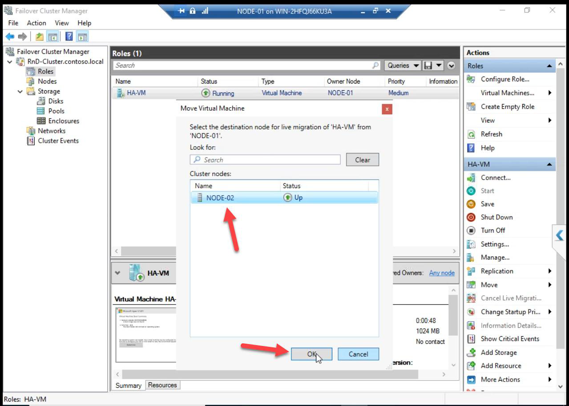Viewport: 569px width, 406px height.
Task: Switch to the Resources tab
Action: [x=162, y=385]
